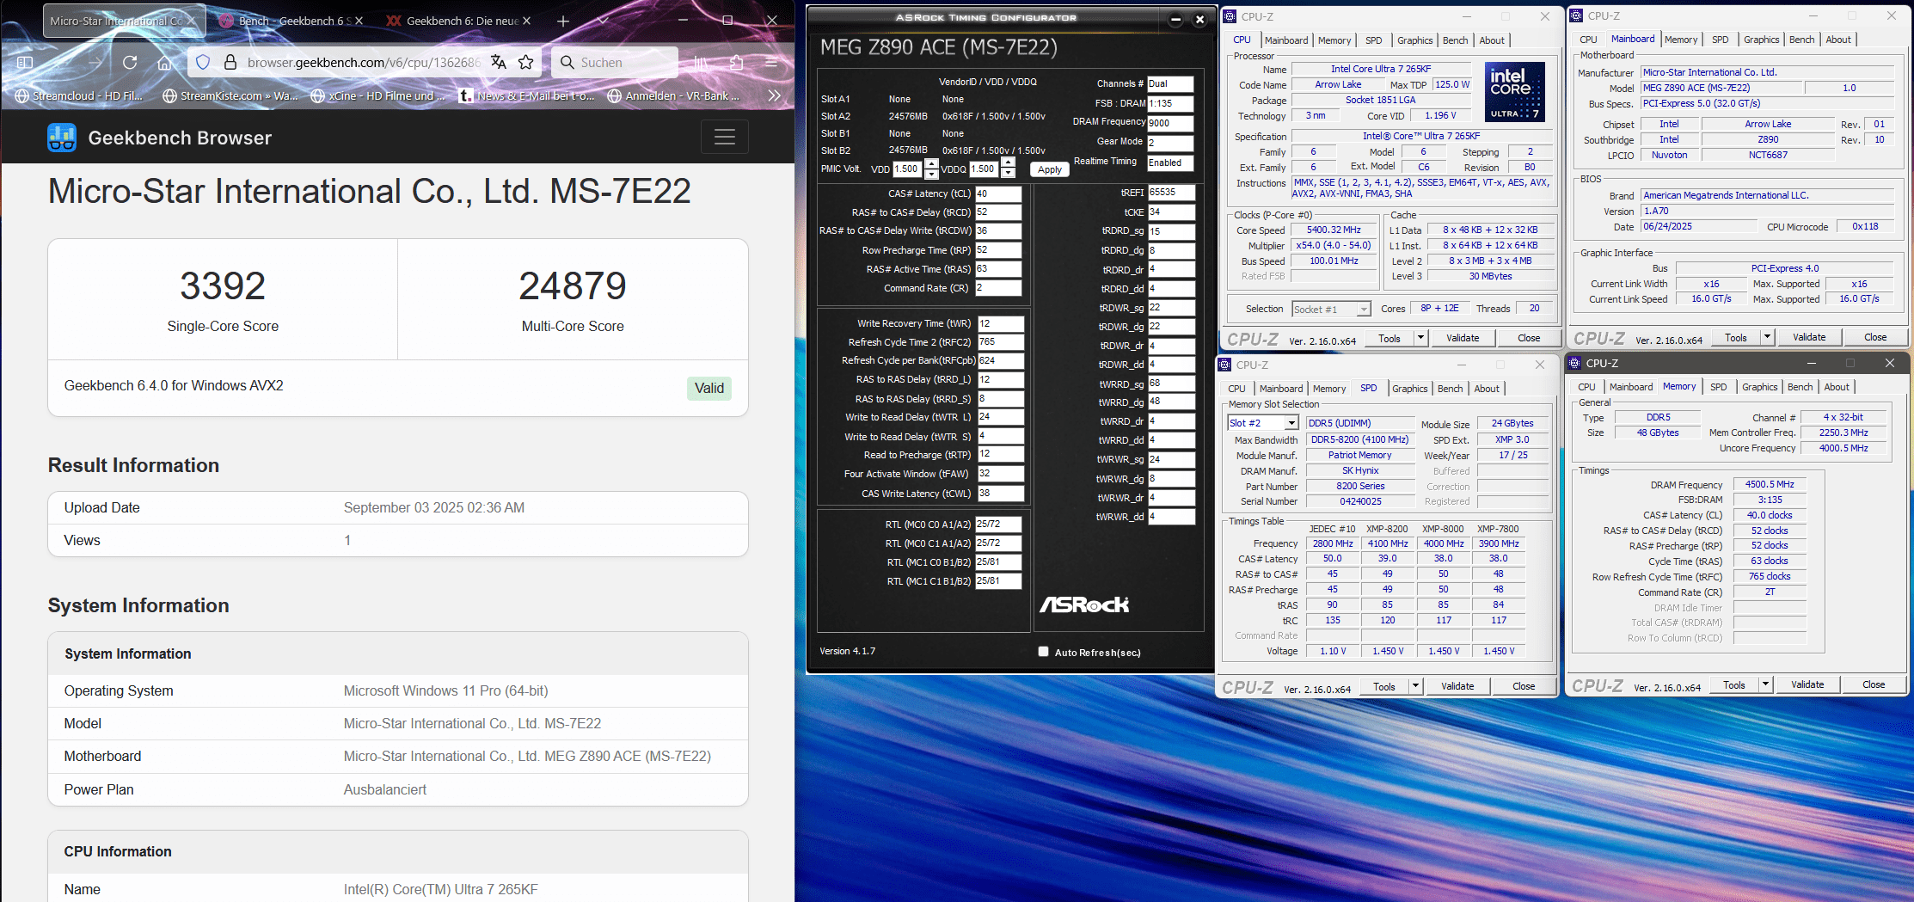The image size is (1914, 902).
Task: Open the SPD tab in the CPU-Z Memory window
Action: click(1718, 387)
